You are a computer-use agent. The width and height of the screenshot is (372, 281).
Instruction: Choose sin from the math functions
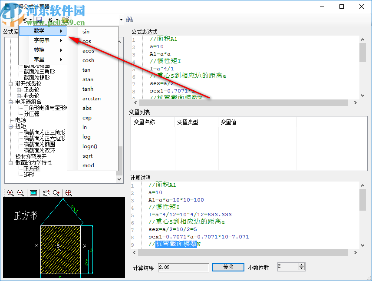pyautogui.click(x=93, y=32)
